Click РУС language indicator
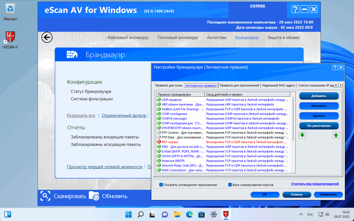The width and height of the screenshot is (354, 221). pos(310,215)
